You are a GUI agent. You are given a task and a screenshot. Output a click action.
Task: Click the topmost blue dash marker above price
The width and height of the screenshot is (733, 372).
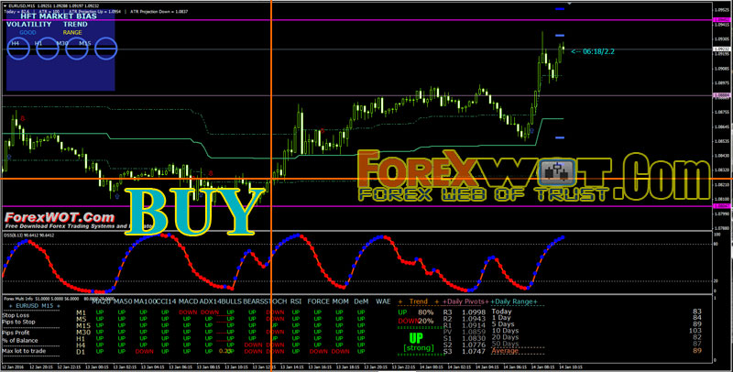tap(560, 9)
